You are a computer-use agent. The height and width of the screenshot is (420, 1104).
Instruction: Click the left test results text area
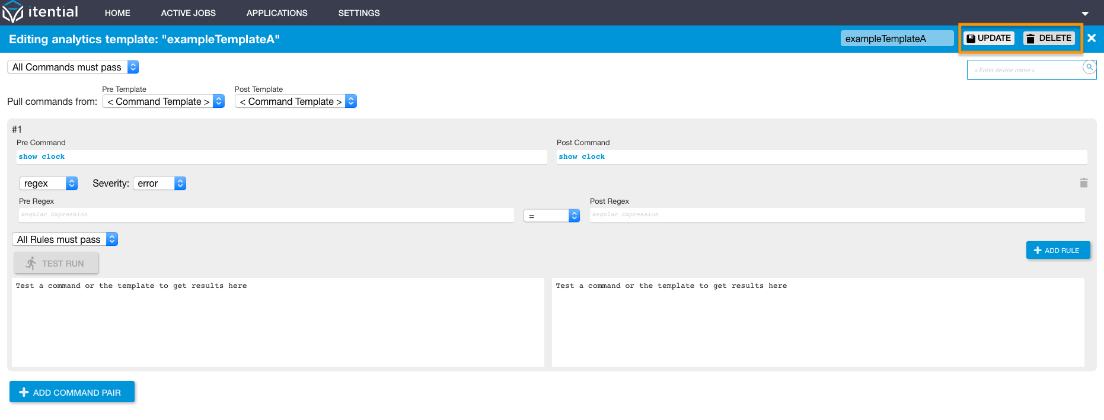tap(278, 322)
